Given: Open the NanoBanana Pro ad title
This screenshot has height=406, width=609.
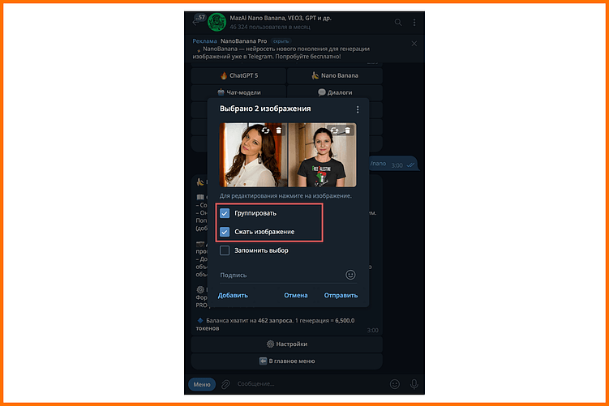Looking at the screenshot, I should [243, 41].
